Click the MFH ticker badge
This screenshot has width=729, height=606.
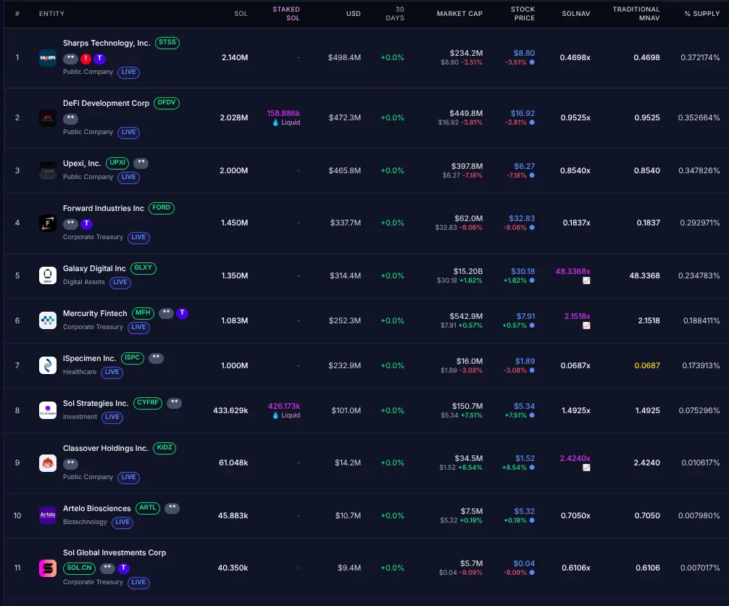[x=143, y=313]
